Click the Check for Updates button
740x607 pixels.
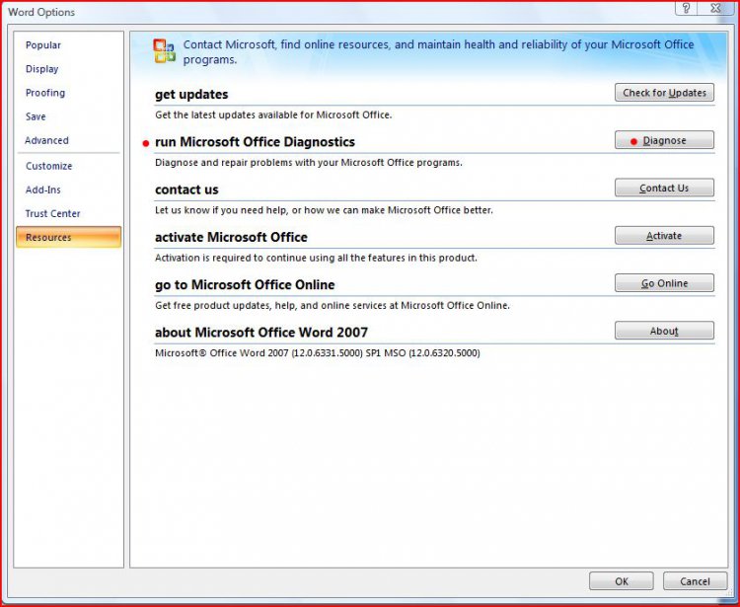(x=664, y=93)
